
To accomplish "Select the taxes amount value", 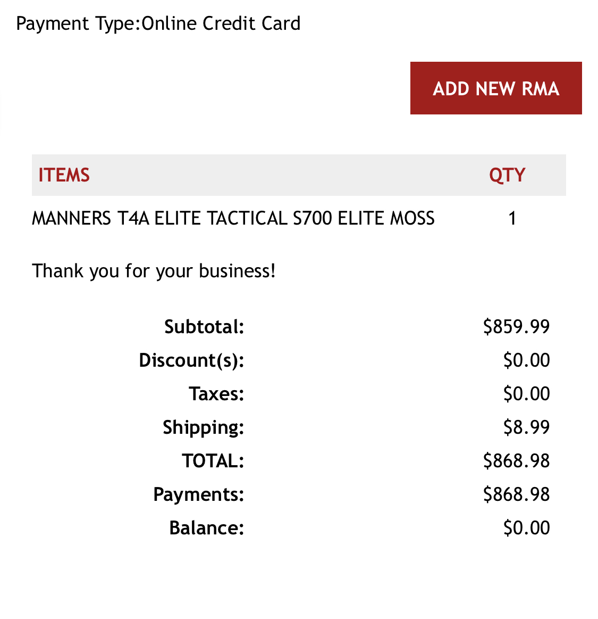I will pos(527,393).
